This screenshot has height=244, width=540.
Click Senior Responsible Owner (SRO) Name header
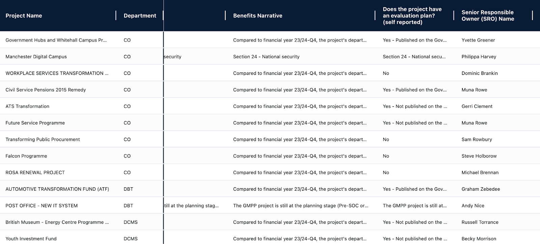(488, 16)
